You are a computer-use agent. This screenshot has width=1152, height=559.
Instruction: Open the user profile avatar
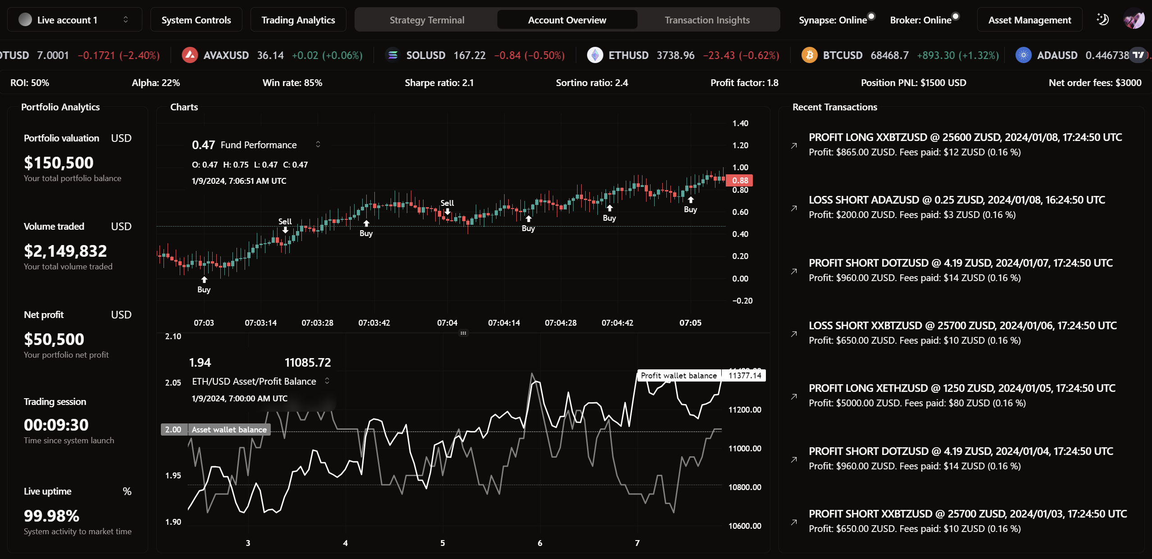pyautogui.click(x=1134, y=19)
